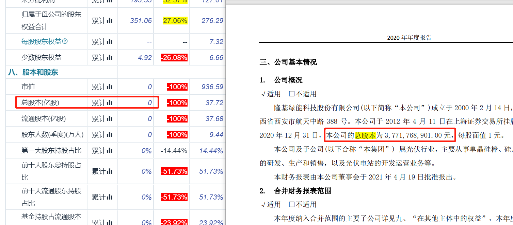513x225 pixels.
Task: Open the 每股股东权益 link
Action: point(41,42)
